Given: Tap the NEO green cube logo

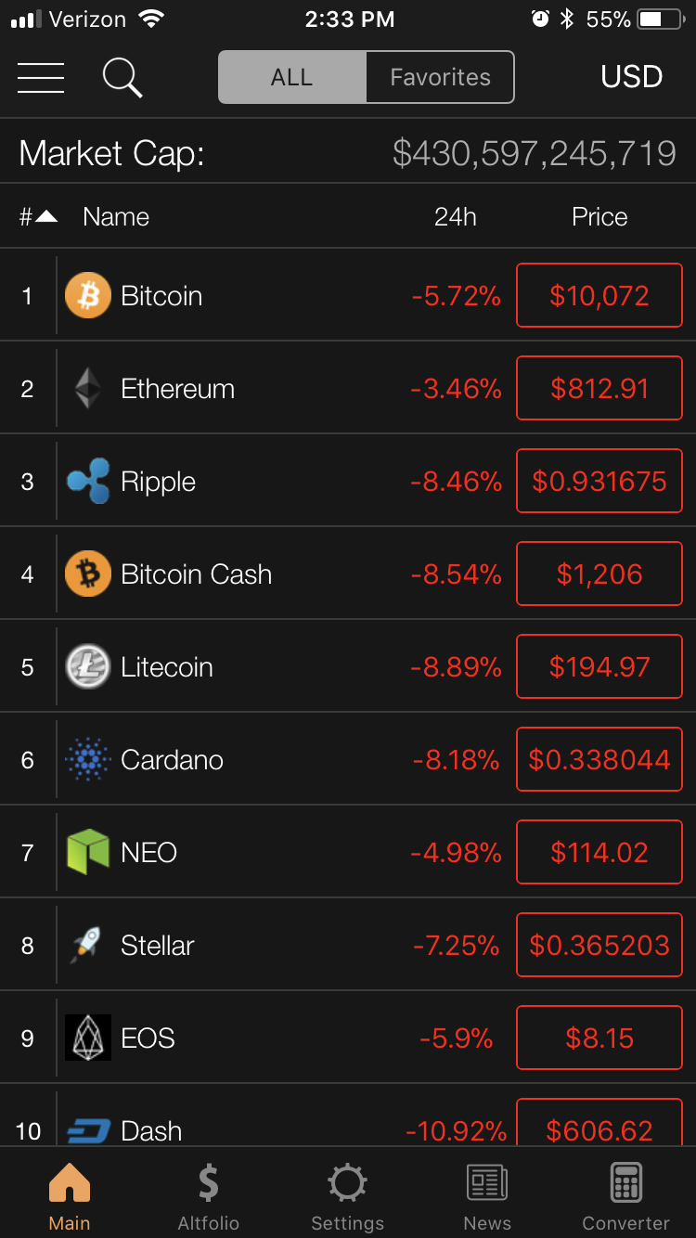Looking at the screenshot, I should (x=88, y=852).
